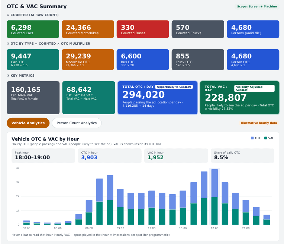Click the hover hint footnote text
The width and height of the screenshot is (284, 244).
point(91,235)
